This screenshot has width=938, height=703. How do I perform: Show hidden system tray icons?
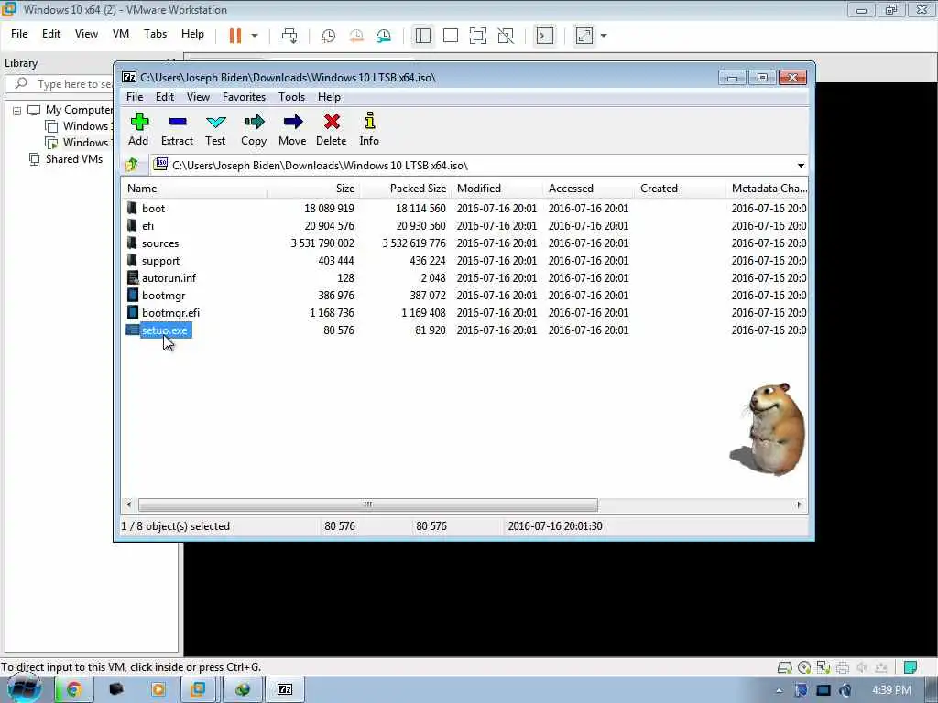(x=779, y=690)
